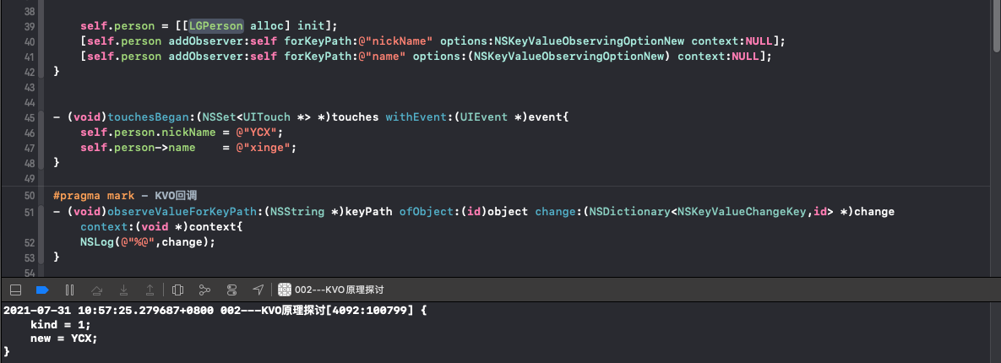This screenshot has width=1001, height=363.
Task: Click the editor's vertical scrollbar thumb
Action: tap(997, 25)
